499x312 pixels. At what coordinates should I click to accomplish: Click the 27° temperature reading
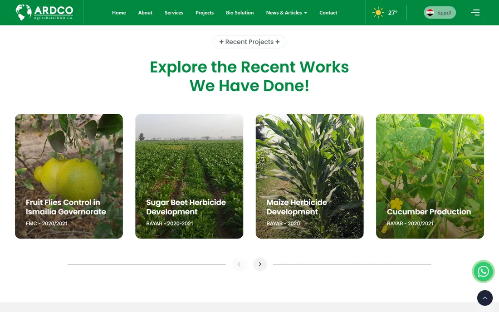[393, 13]
